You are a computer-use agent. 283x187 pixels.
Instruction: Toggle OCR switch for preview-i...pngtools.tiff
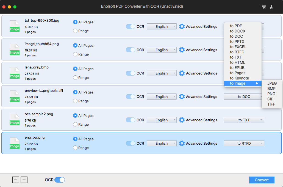click(130, 97)
